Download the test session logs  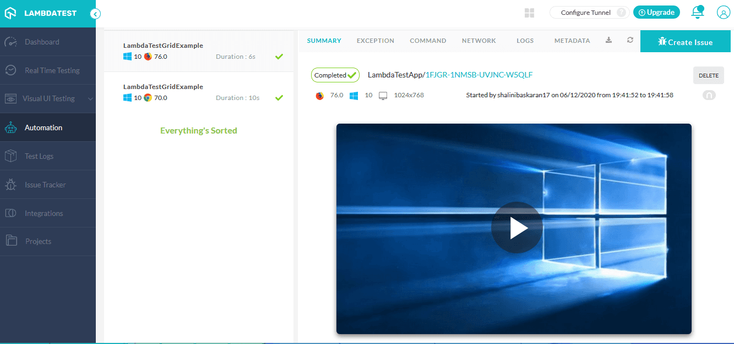pyautogui.click(x=608, y=40)
